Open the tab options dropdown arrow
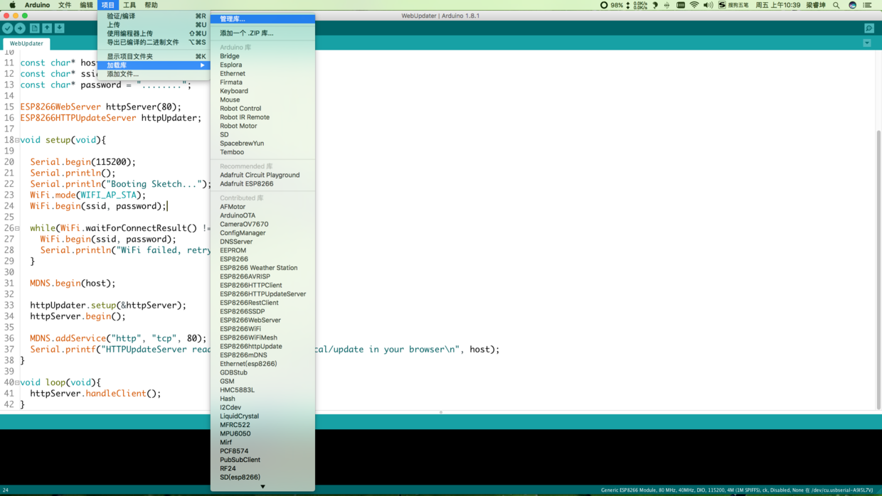Image resolution: width=882 pixels, height=496 pixels. click(x=867, y=43)
